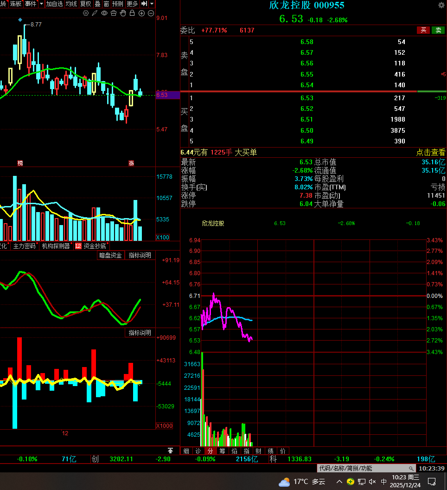The width and height of the screenshot is (447, 490).
Task: Click 加自选 to add to watchlist
Action: coord(55,4)
